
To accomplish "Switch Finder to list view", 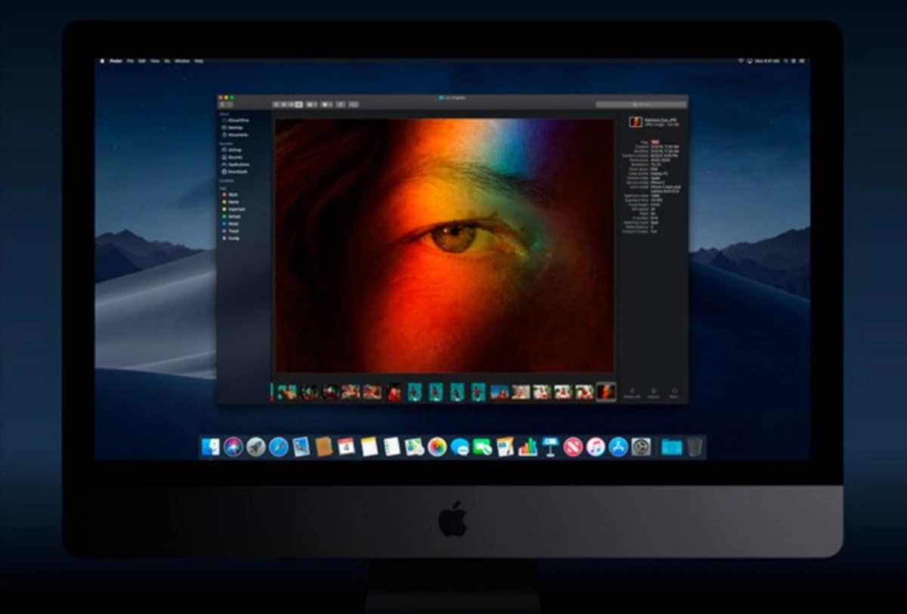I will pos(283,104).
